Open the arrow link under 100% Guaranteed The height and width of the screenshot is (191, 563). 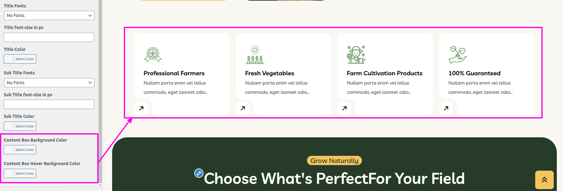446,108
